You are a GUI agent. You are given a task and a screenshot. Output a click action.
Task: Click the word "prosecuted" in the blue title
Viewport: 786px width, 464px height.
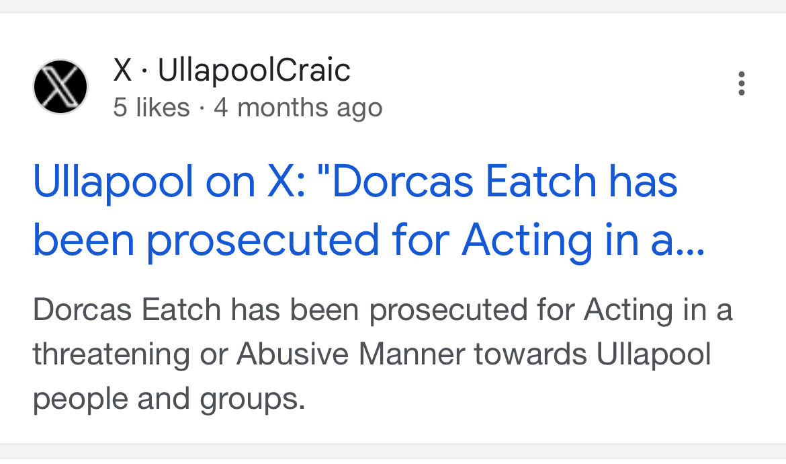[263, 240]
